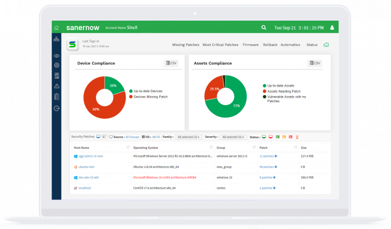Click download arrow next to 11 patches
The height and width of the screenshot is (229, 391).
(276, 156)
